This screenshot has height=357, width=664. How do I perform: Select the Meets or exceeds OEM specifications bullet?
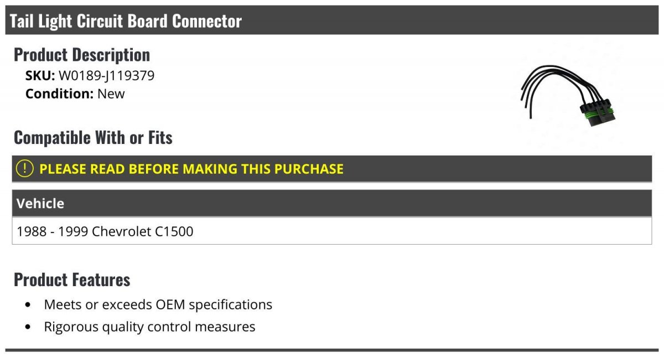158,304
